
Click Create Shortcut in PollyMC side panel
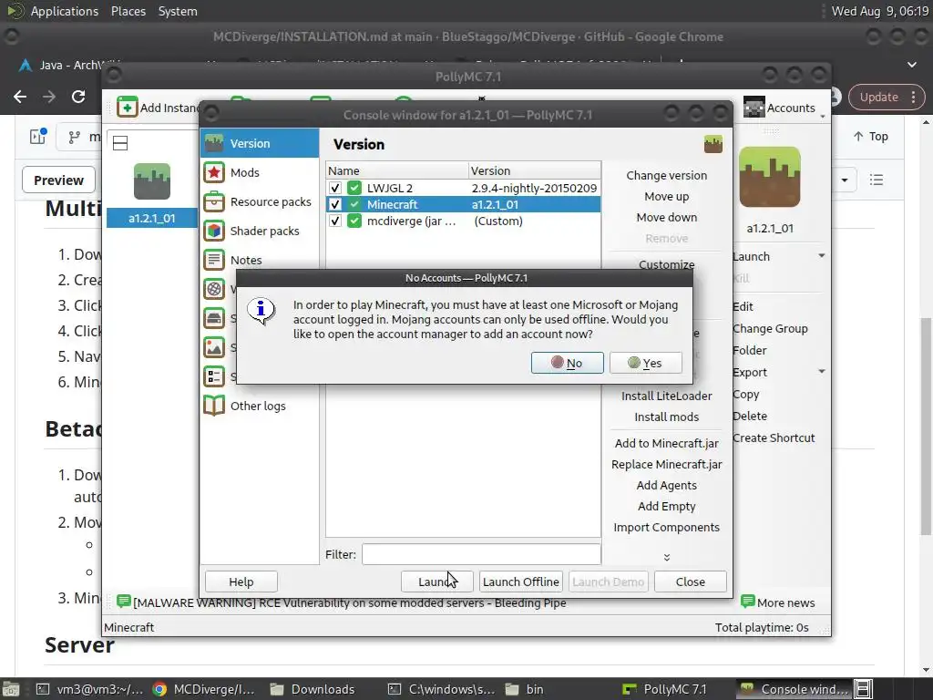click(774, 437)
